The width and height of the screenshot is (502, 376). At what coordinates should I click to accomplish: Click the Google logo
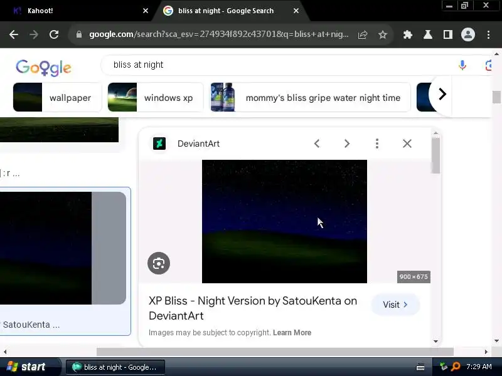pyautogui.click(x=43, y=67)
